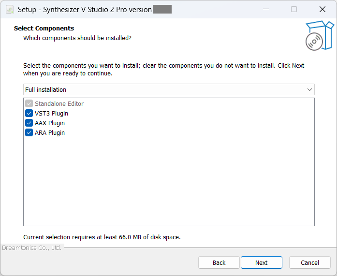Click 'Which components should be installed?' text
The image size is (337, 276).
(x=77, y=38)
